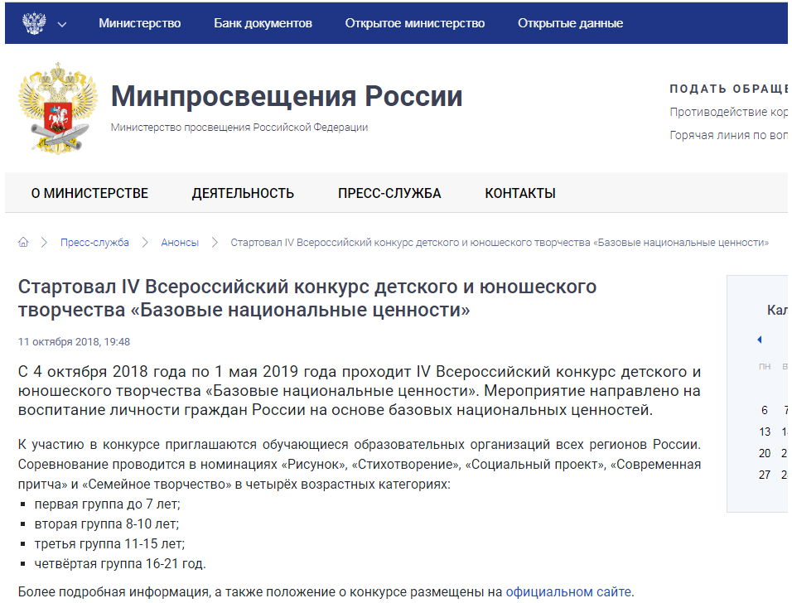792x603 pixels.
Task: Click the large Ministry coat of arms logo
Action: pos(58,108)
